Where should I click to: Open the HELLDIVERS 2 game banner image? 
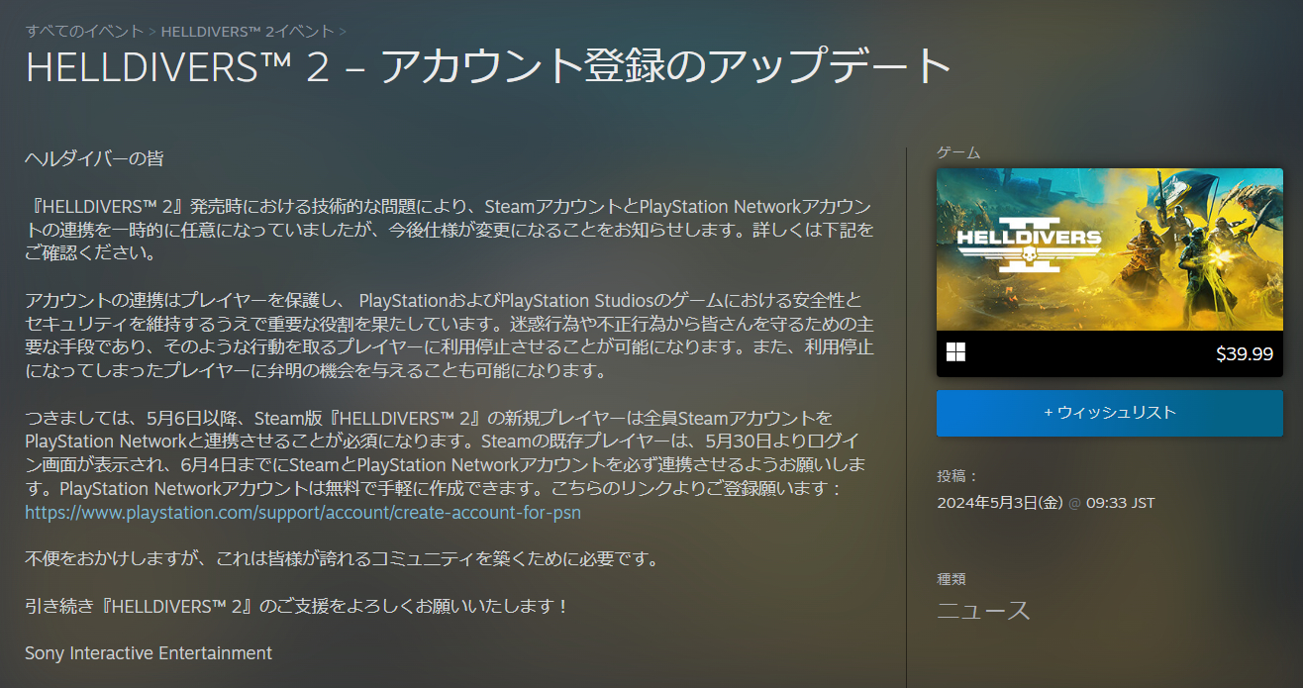point(1109,249)
